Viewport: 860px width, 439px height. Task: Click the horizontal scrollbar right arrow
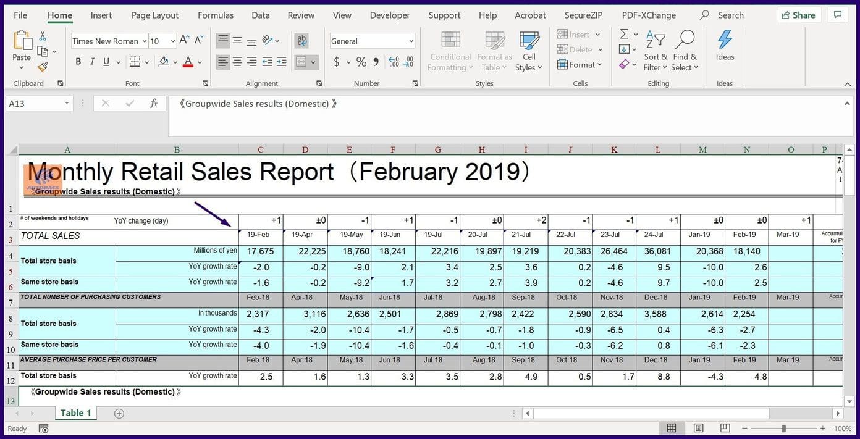pyautogui.click(x=838, y=413)
